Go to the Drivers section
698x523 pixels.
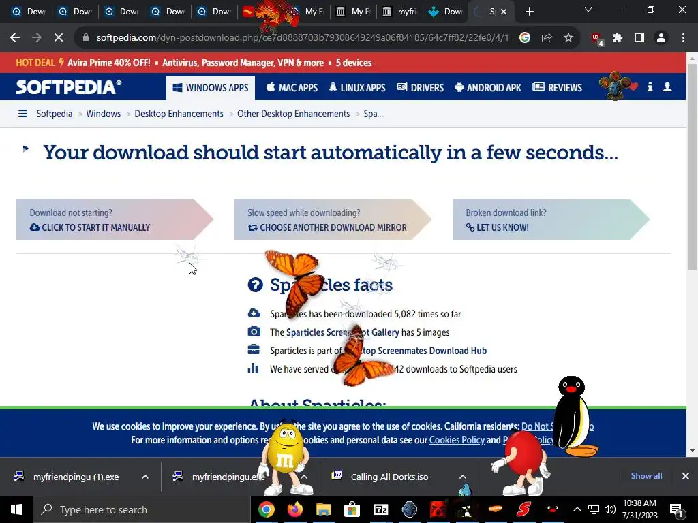coord(420,88)
